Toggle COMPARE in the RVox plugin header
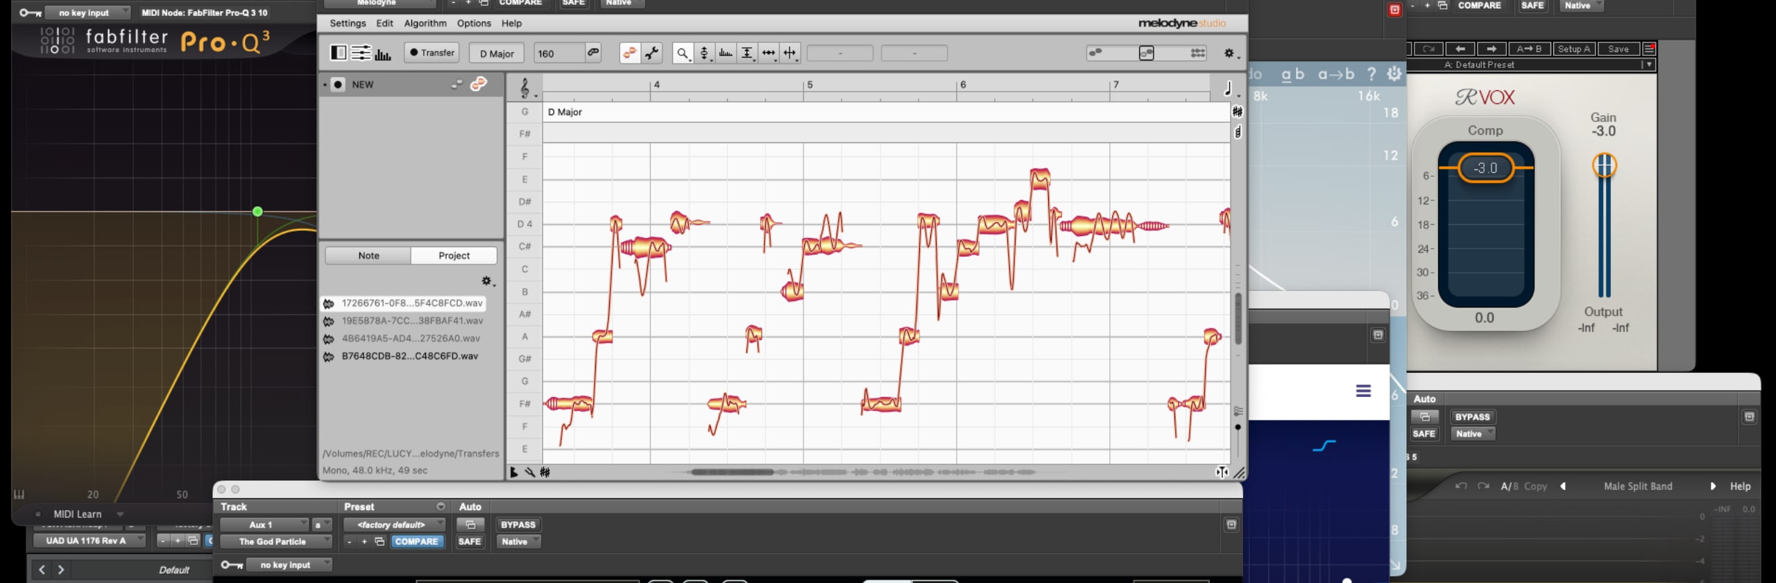Viewport: 1776px width, 583px height. point(1480,6)
